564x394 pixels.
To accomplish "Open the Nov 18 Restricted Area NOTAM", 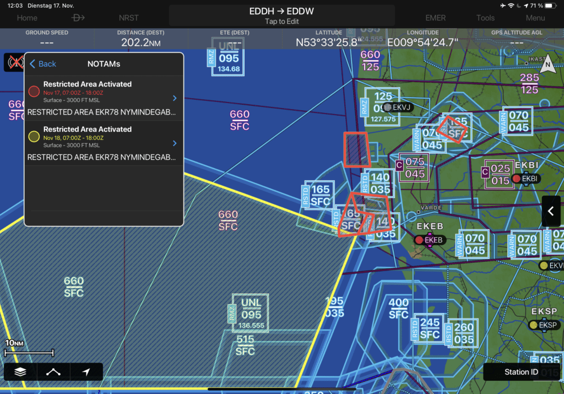I will pyautogui.click(x=104, y=143).
